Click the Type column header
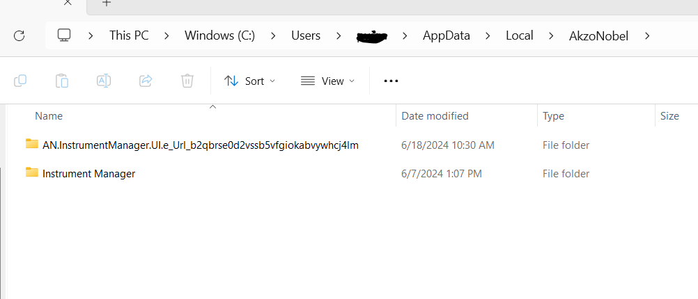 point(553,116)
